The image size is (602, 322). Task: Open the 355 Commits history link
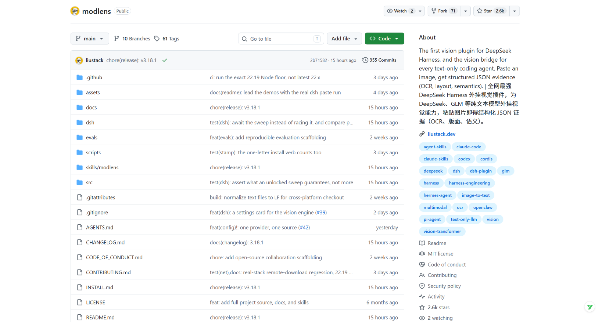379,60
